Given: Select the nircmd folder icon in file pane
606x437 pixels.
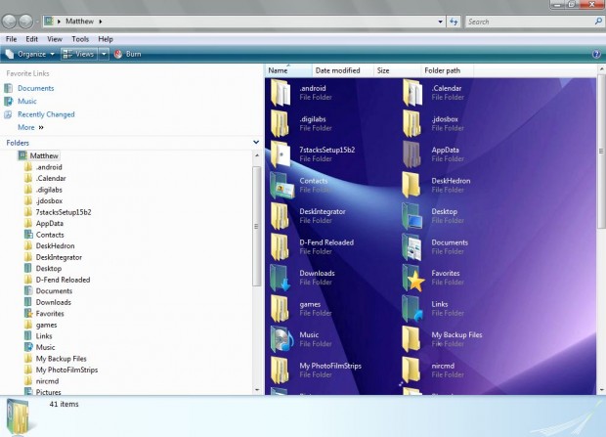Looking at the screenshot, I should pyautogui.click(x=411, y=371).
